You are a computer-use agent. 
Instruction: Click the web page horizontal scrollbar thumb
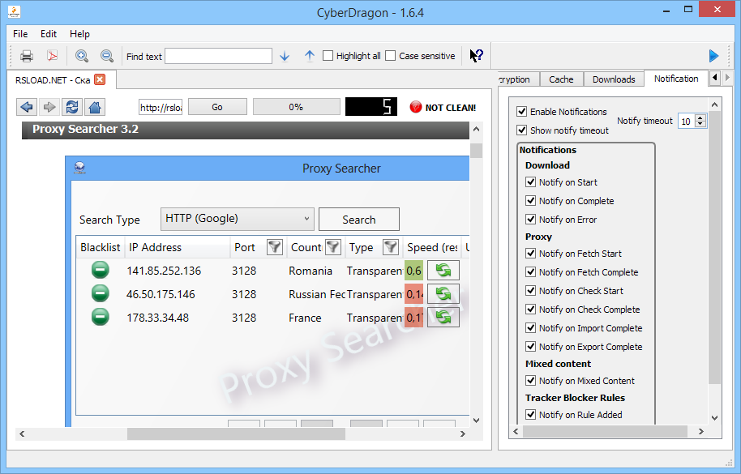(x=236, y=433)
